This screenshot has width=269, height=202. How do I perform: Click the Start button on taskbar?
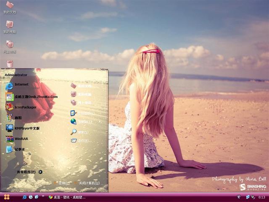7,197
